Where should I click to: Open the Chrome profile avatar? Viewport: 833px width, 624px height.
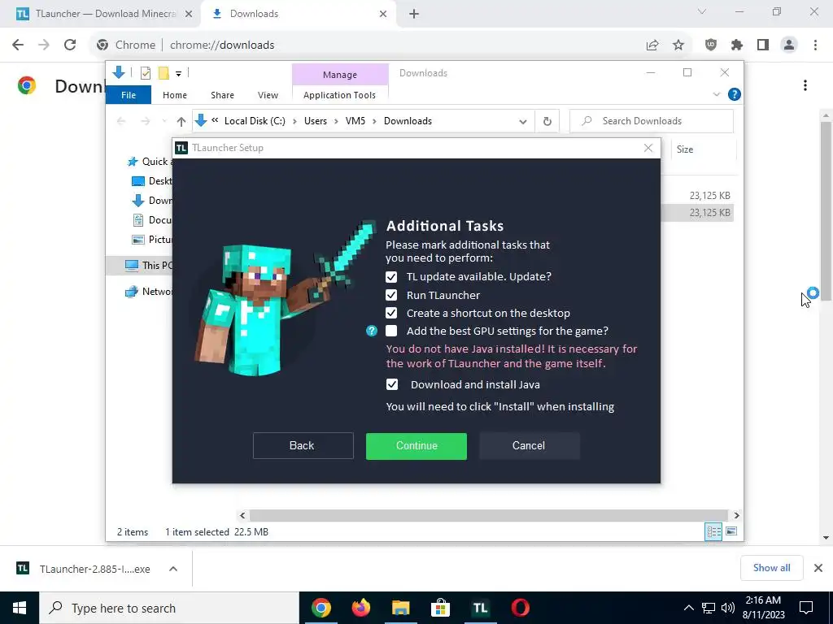pos(789,45)
